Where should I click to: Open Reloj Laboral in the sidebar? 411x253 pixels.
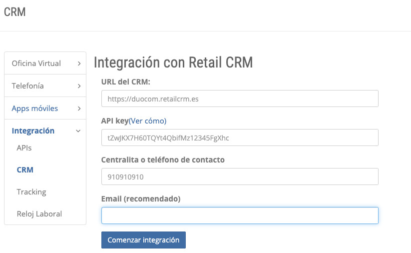[x=39, y=214]
